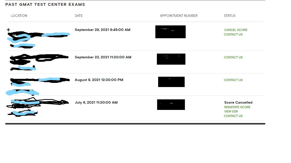Select the September 29, 2021 exam date
The height and width of the screenshot is (163, 291).
(103, 30)
